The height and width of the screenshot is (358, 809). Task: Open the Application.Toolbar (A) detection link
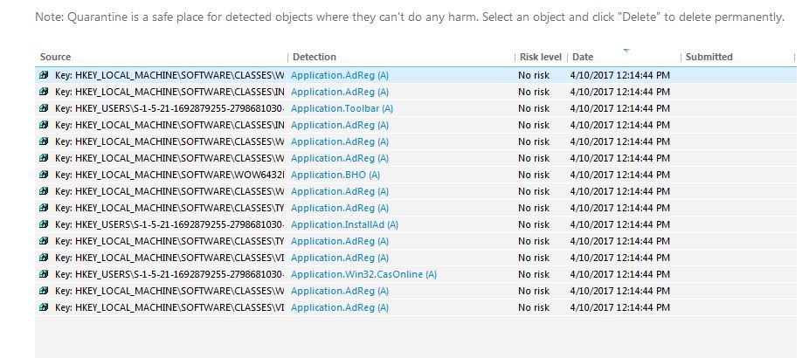(342, 108)
